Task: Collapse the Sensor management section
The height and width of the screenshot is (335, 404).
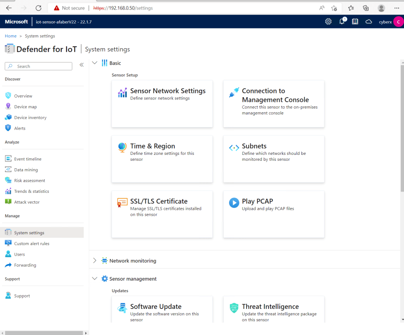Action: pos(94,279)
